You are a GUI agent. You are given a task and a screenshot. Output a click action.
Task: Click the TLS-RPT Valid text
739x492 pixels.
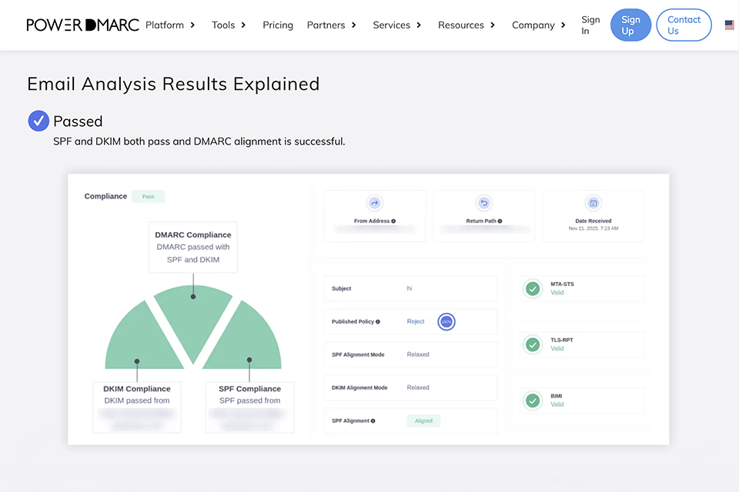pyautogui.click(x=557, y=348)
